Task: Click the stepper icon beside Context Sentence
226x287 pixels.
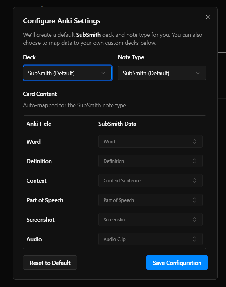Action: [x=194, y=180]
